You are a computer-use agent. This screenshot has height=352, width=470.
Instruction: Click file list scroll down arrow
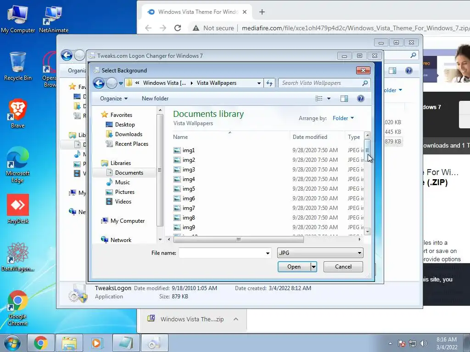point(368,231)
